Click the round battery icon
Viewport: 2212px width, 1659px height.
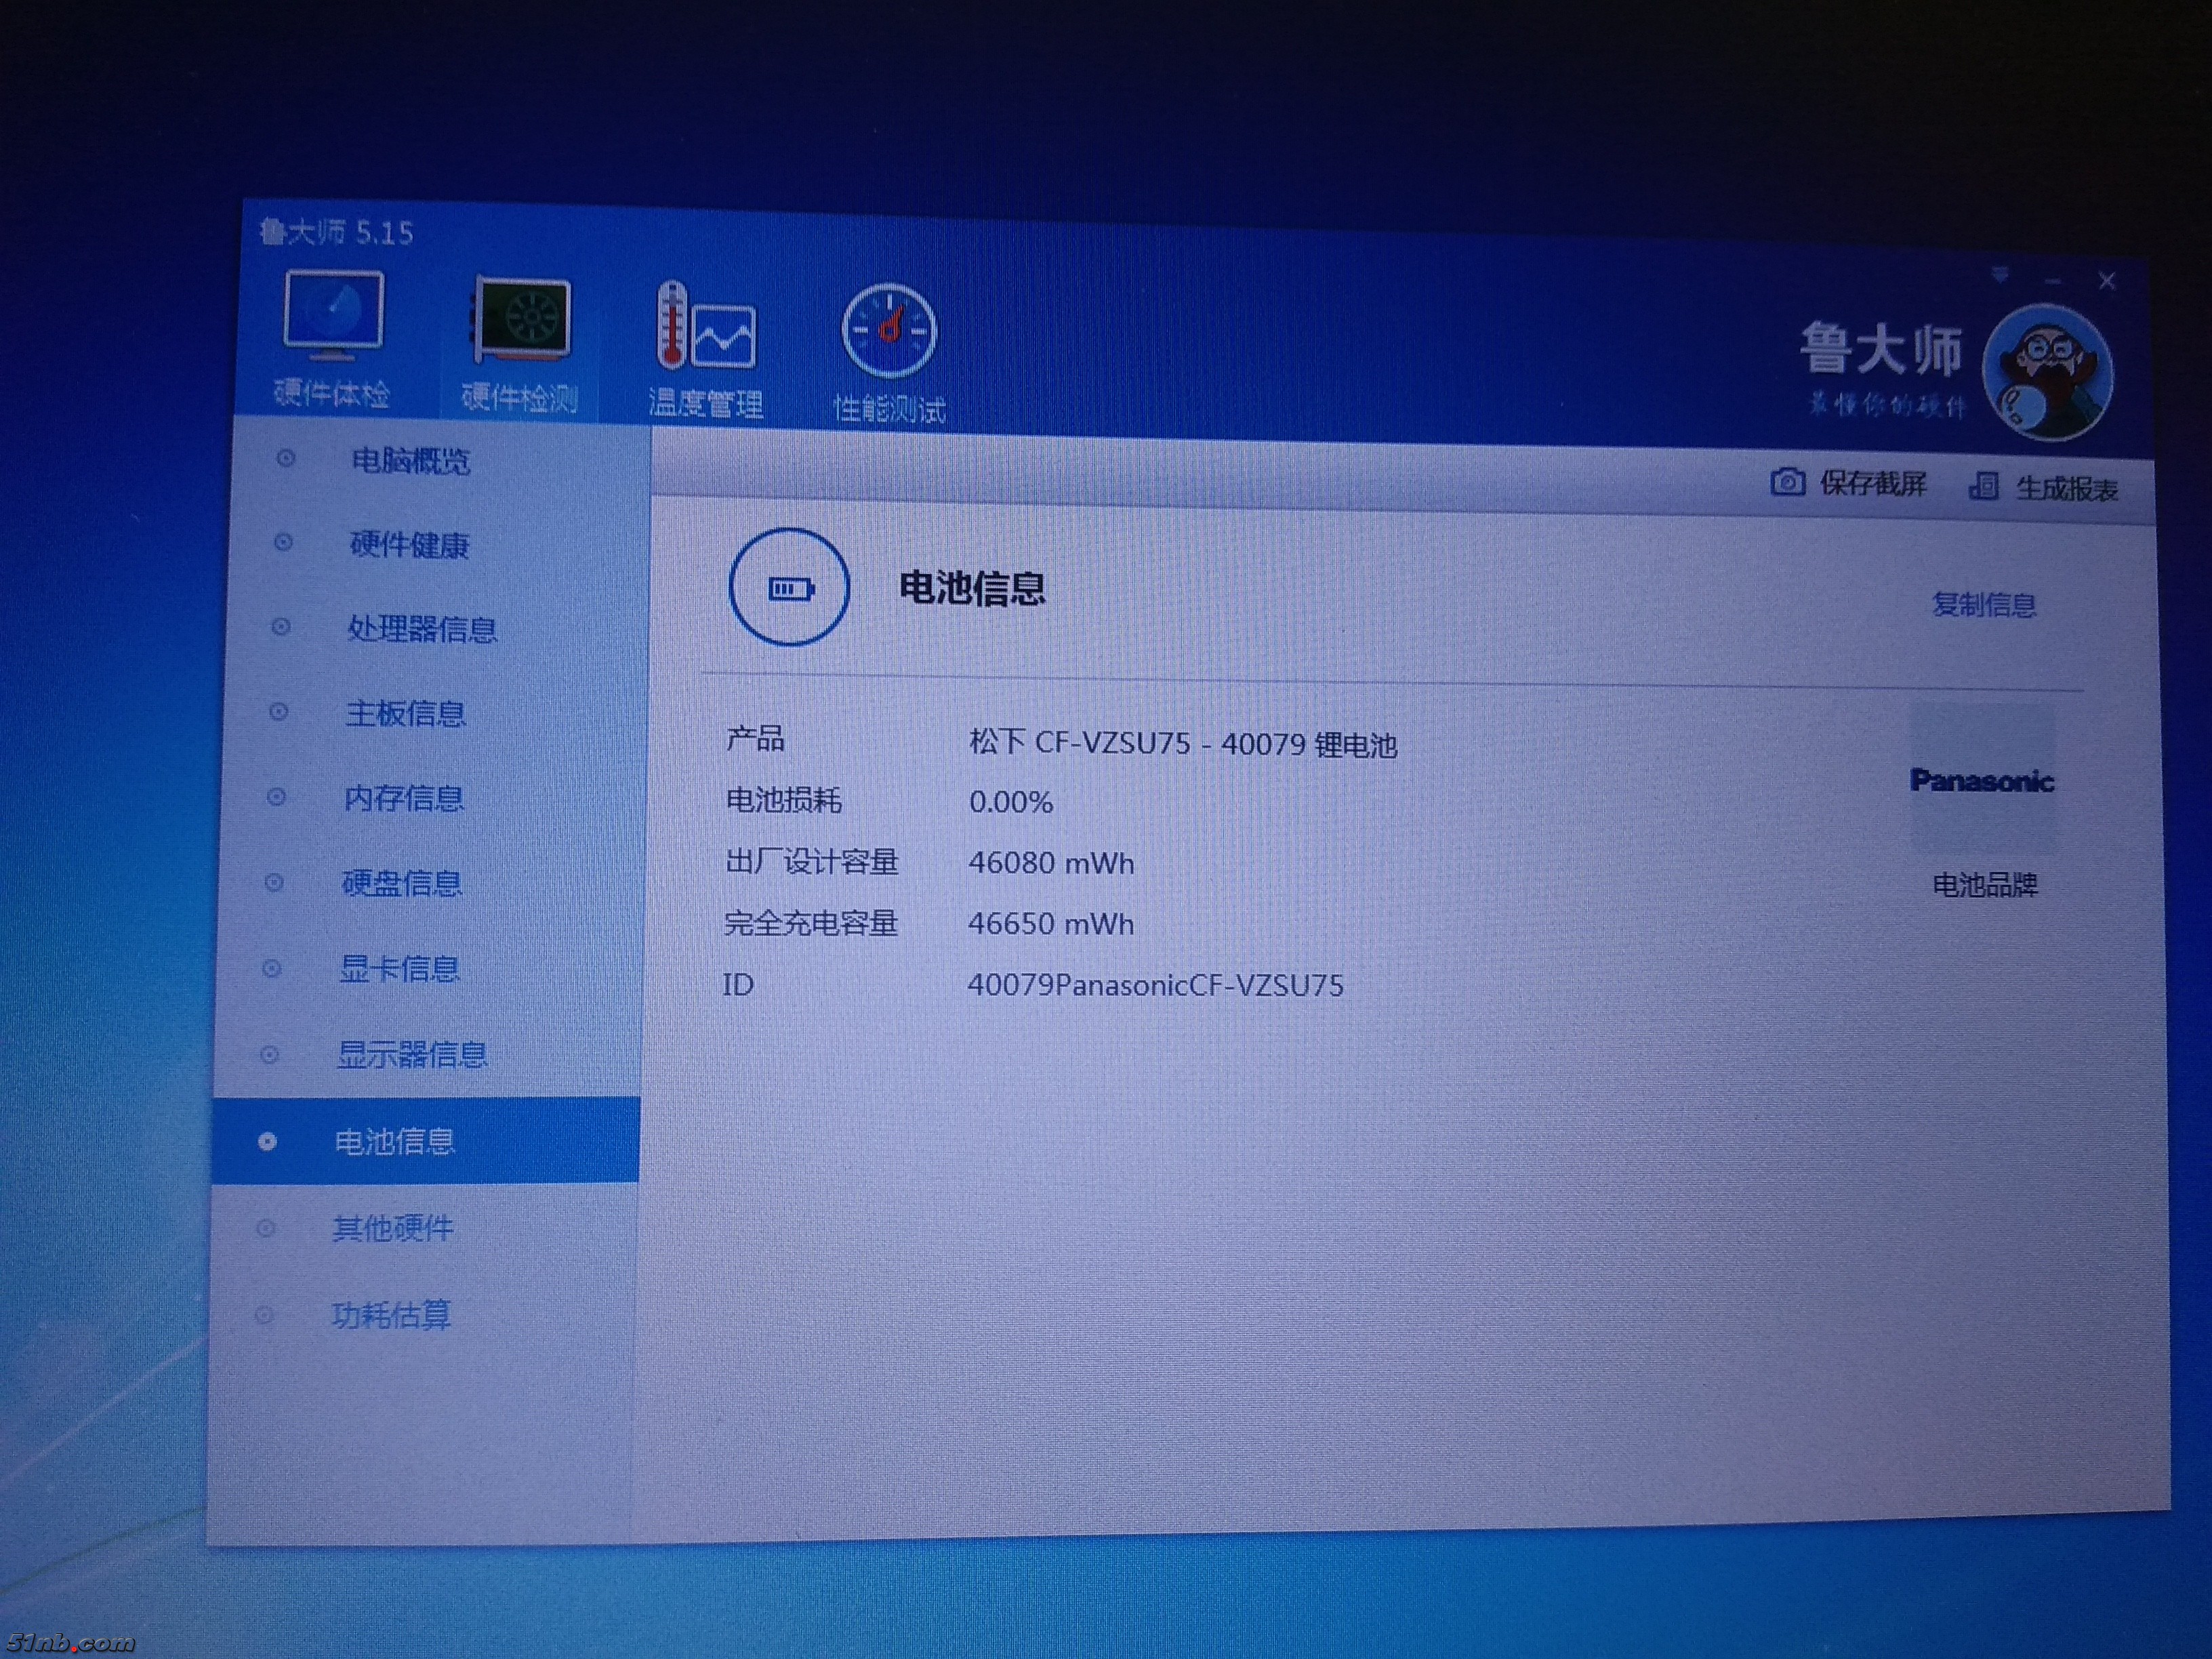pyautogui.click(x=789, y=588)
